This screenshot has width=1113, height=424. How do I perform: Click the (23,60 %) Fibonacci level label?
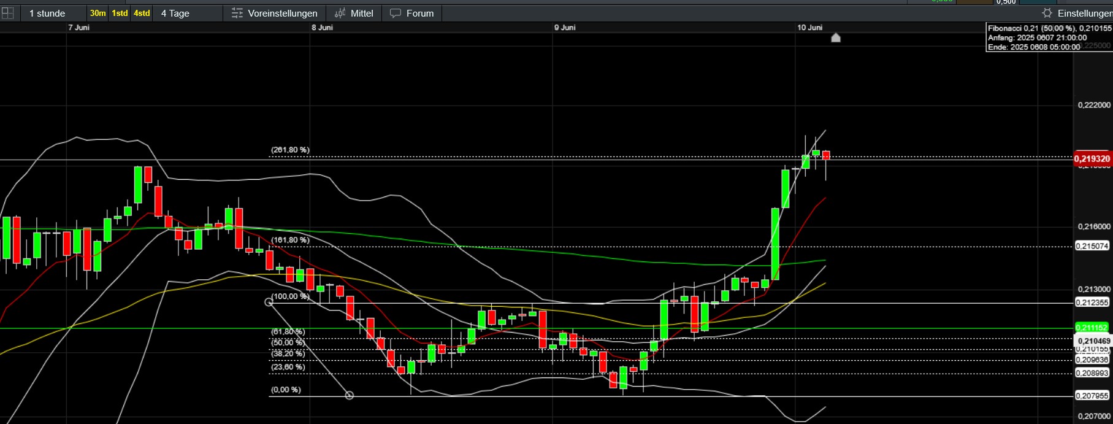[288, 367]
